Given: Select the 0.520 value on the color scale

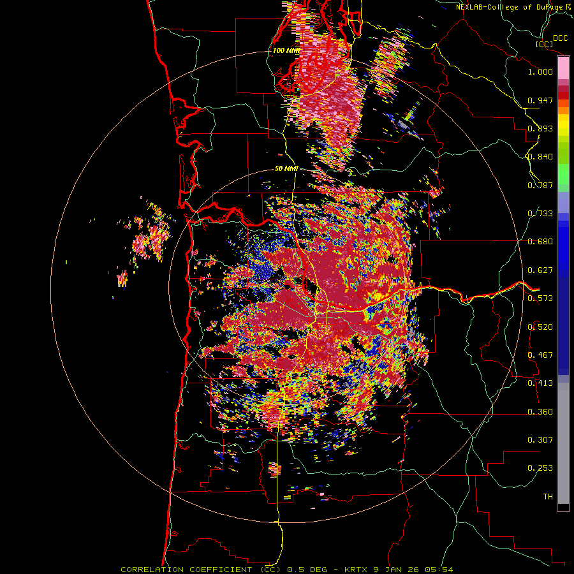Looking at the screenshot, I should coord(540,327).
